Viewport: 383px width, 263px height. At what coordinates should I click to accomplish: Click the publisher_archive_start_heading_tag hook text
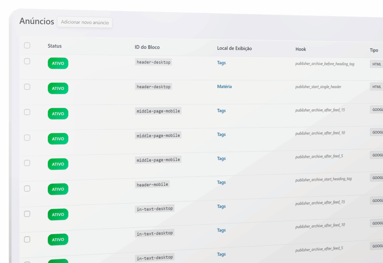tap(323, 179)
